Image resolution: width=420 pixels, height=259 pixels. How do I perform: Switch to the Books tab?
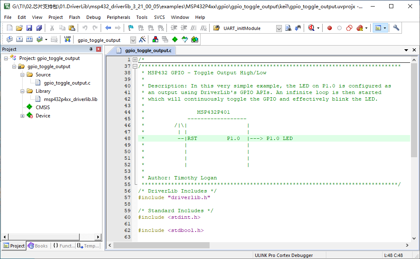coord(38,246)
